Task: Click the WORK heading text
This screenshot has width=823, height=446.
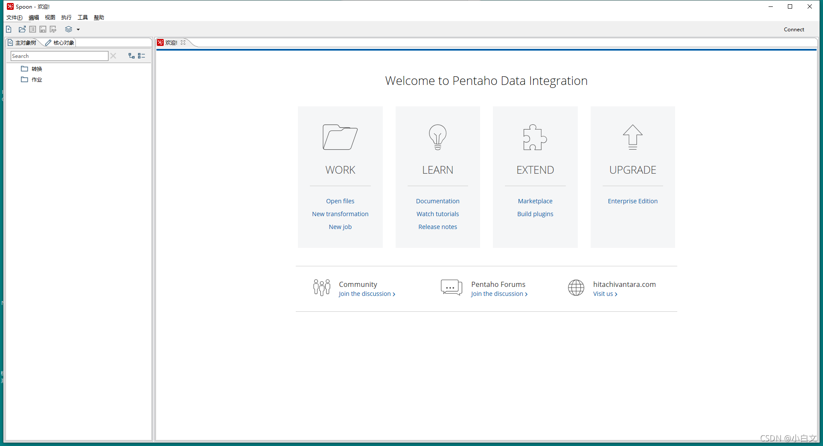Action: click(x=340, y=170)
